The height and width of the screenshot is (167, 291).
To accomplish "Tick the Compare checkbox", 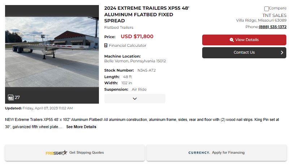I will tap(266, 9).
